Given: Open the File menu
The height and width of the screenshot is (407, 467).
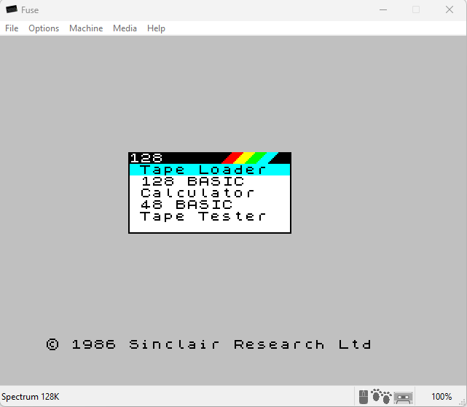Looking at the screenshot, I should coord(12,28).
